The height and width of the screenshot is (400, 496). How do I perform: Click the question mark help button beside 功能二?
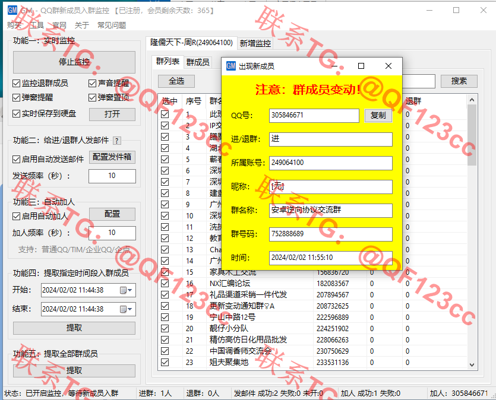click(x=117, y=141)
